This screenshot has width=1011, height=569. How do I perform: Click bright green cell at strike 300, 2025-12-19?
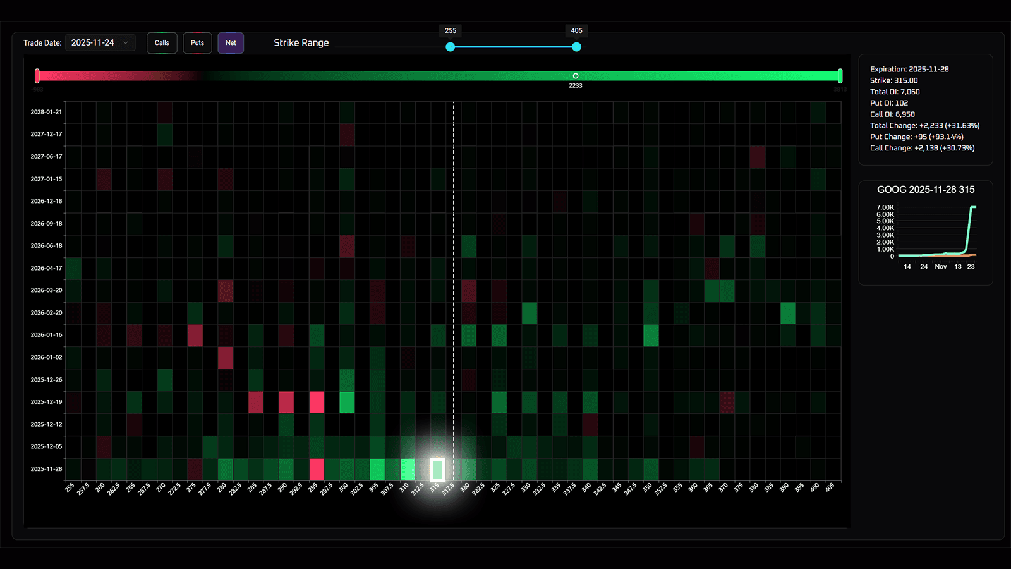[347, 402]
